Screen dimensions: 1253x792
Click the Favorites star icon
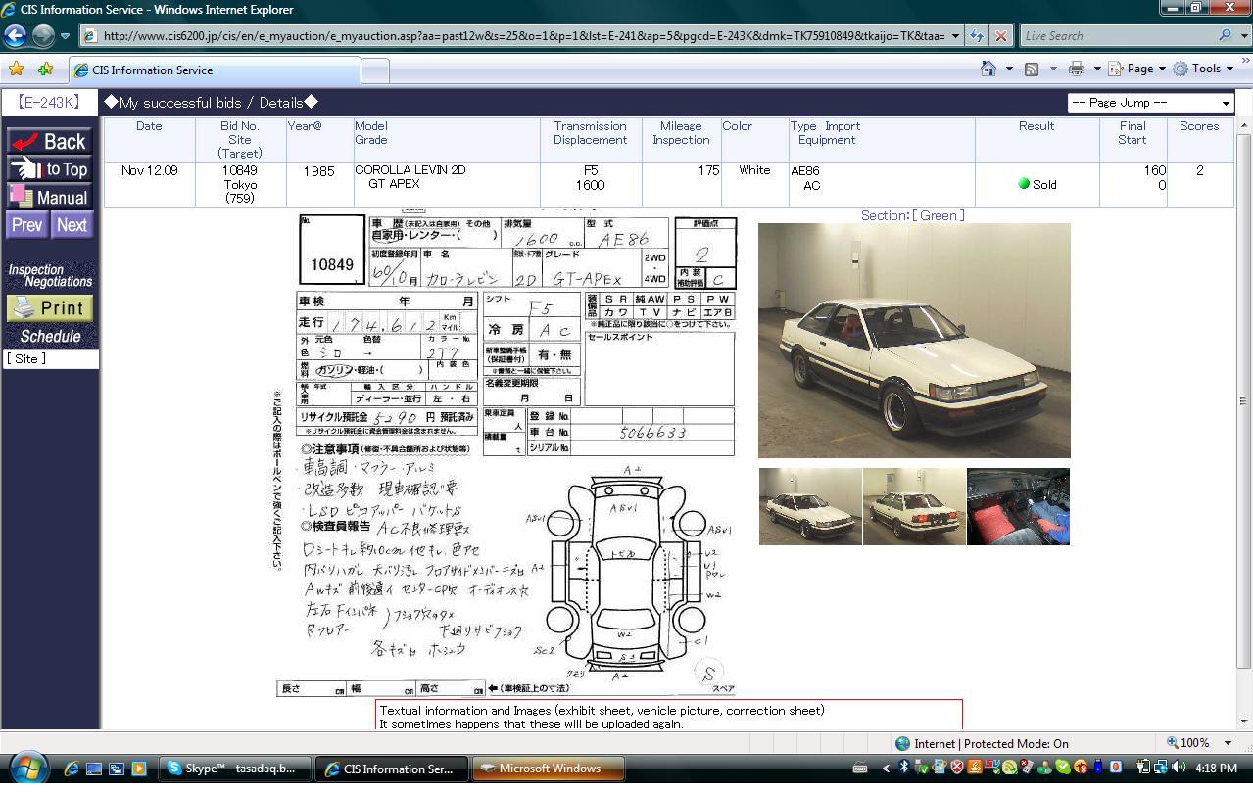click(16, 70)
